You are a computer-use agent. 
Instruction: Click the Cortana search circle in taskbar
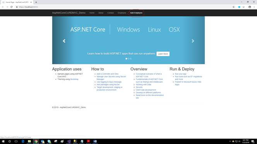click(10, 141)
